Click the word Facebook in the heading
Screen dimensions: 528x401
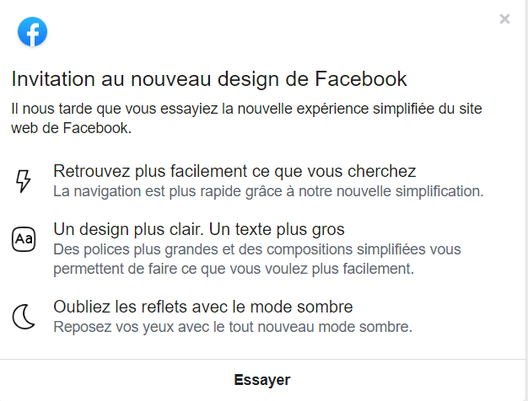[361, 79]
